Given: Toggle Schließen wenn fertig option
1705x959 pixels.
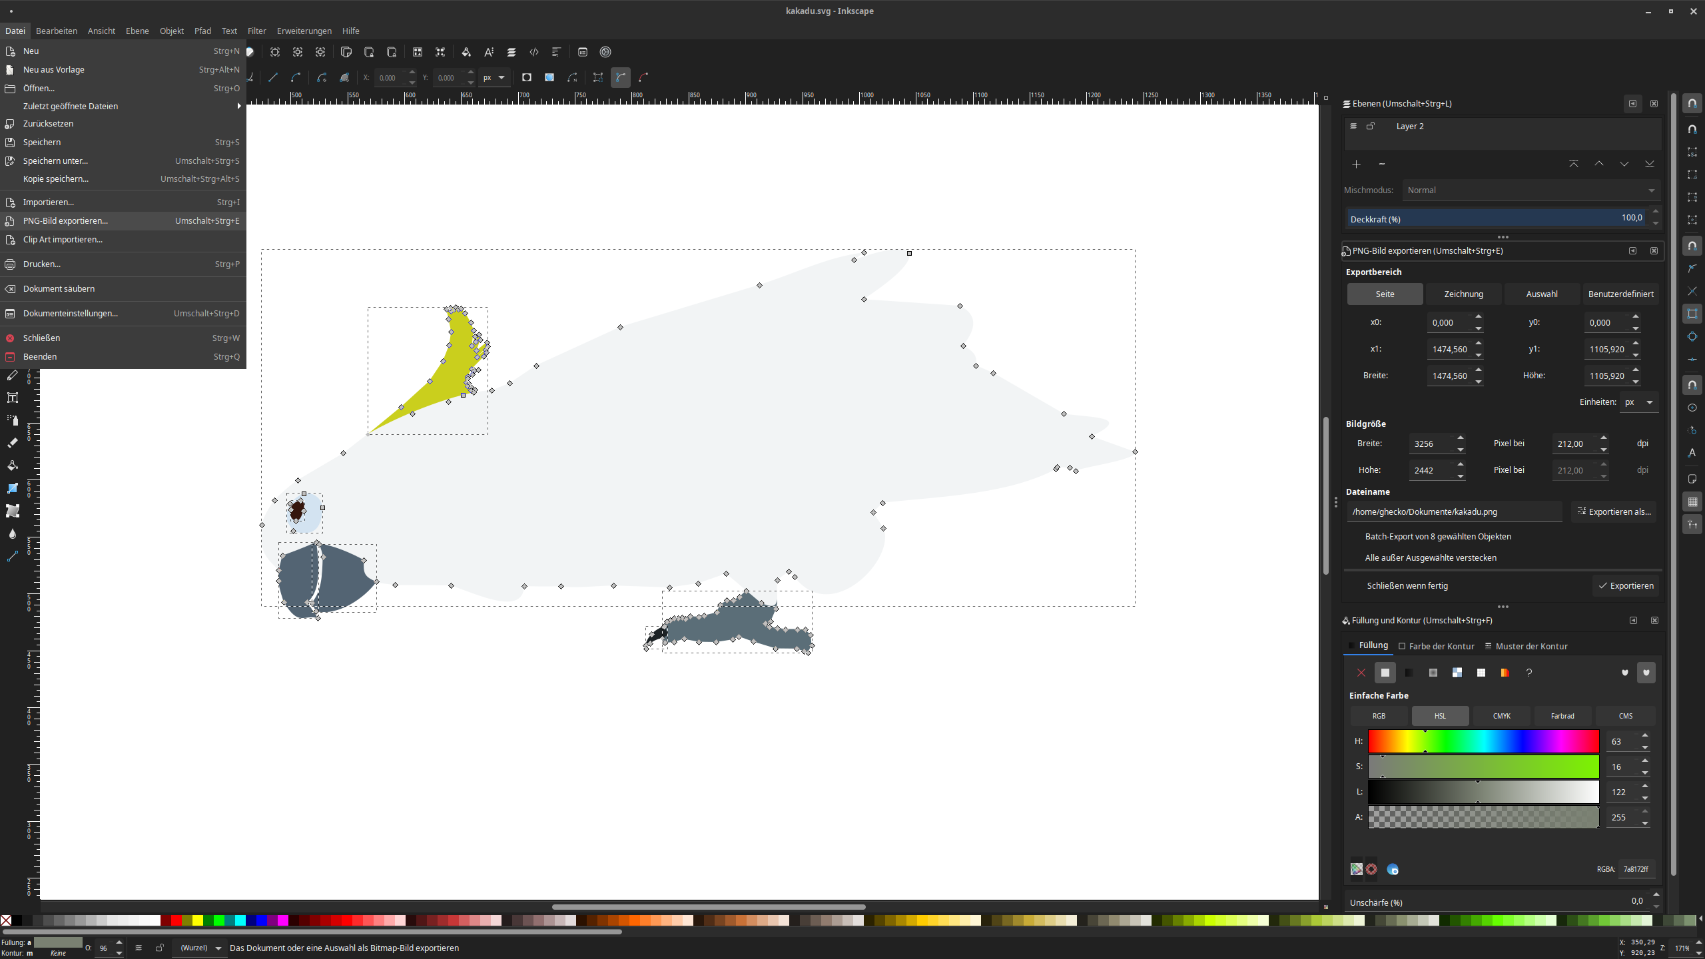Looking at the screenshot, I should [x=1407, y=585].
